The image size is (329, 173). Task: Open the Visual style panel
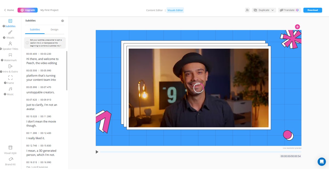click(x=10, y=148)
